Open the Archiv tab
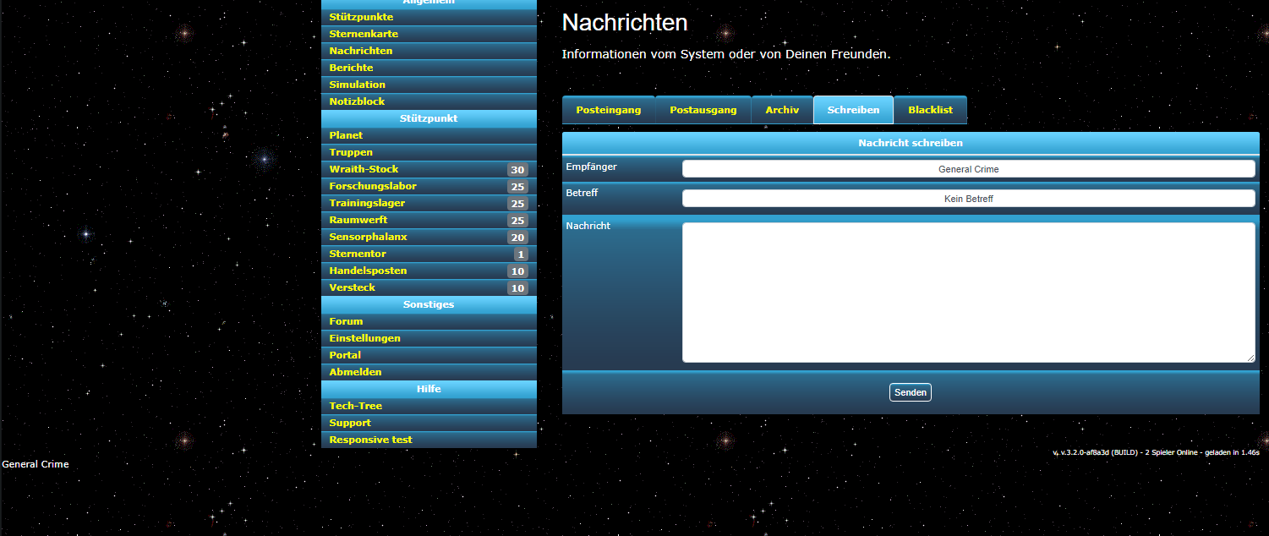 782,110
